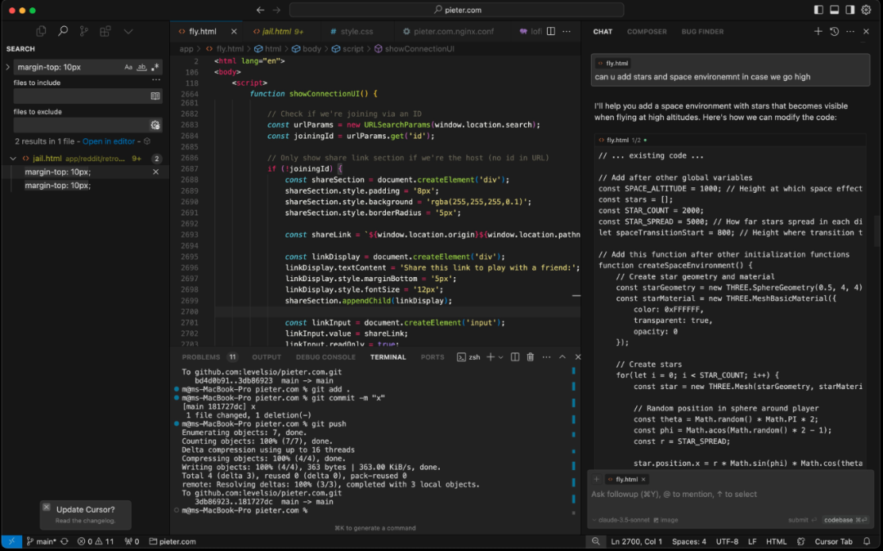Click the Open in editor link
Screen dimensions: 883x551
(x=109, y=141)
